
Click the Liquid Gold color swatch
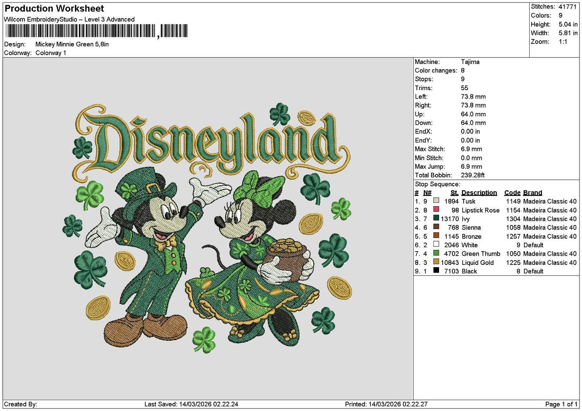coord(436,262)
